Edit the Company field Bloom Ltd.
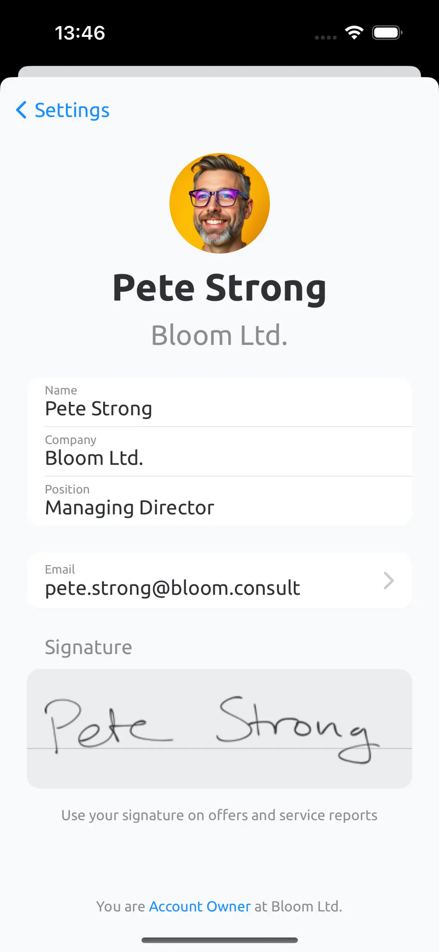This screenshot has width=439, height=952. 219,452
